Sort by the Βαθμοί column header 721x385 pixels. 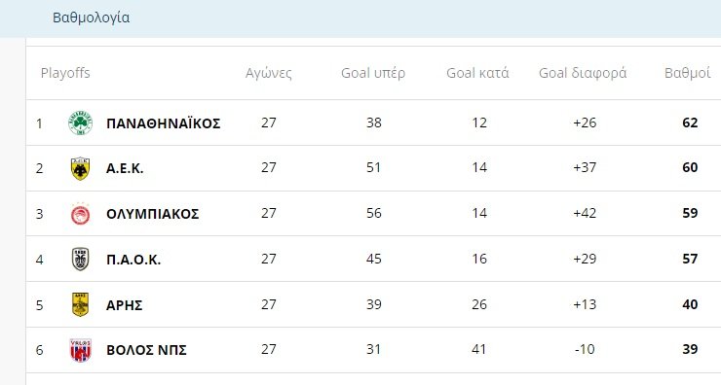[688, 73]
